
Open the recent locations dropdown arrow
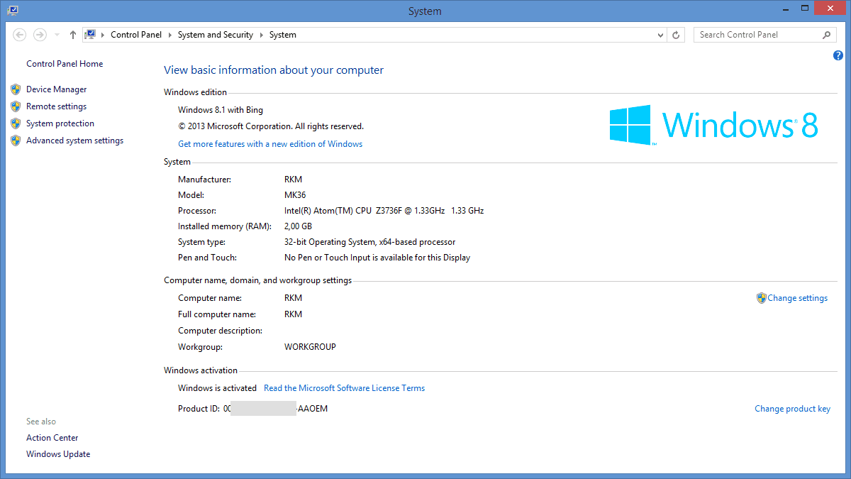57,35
